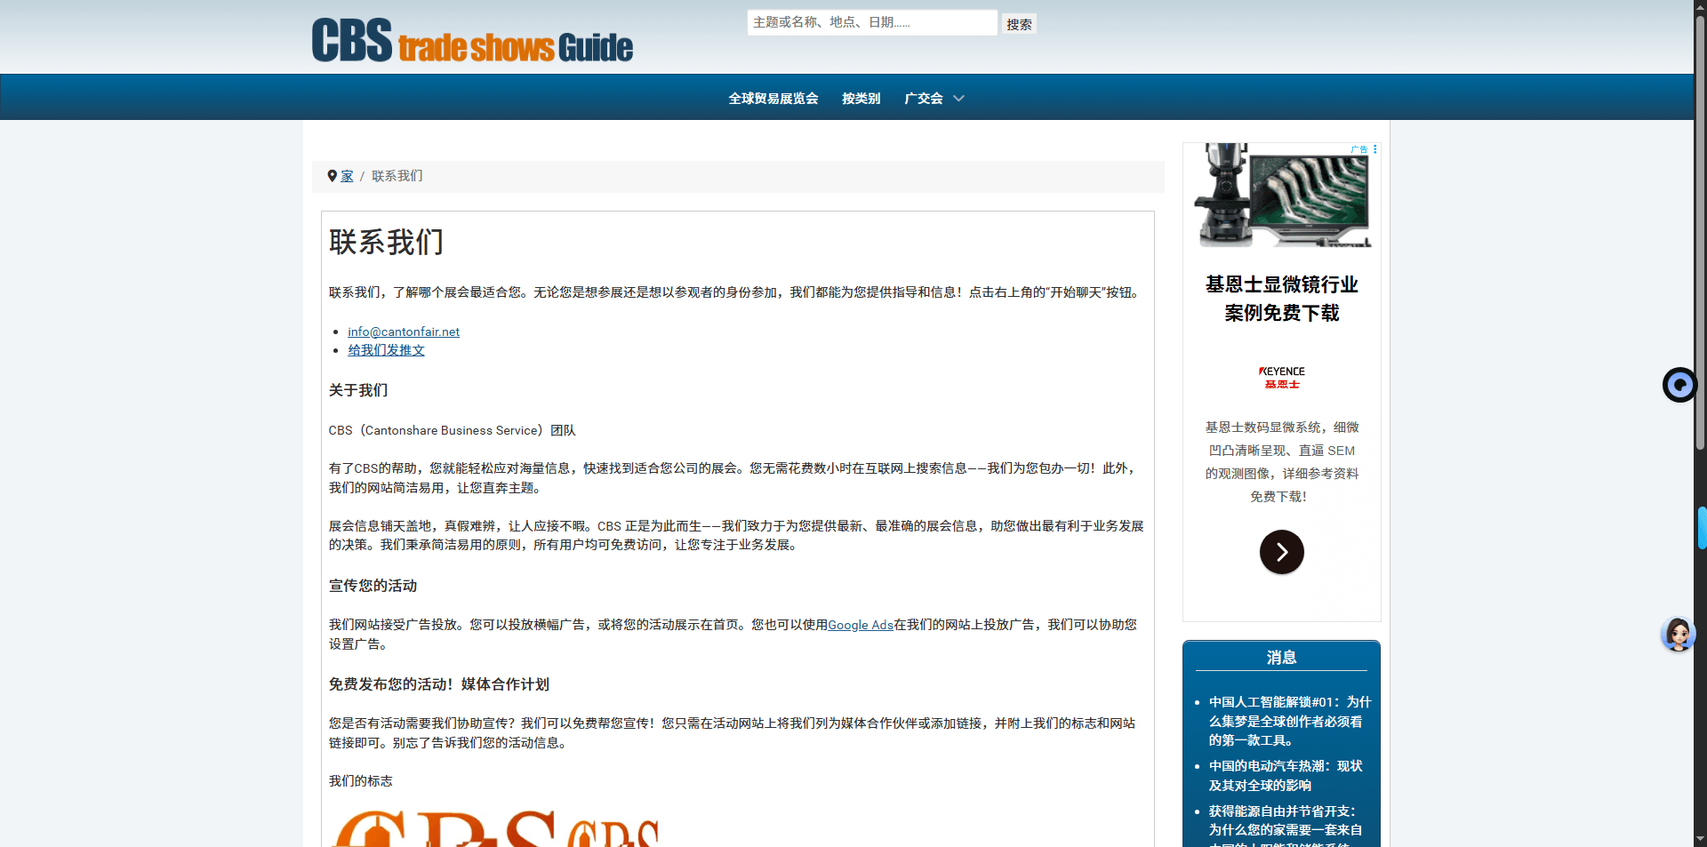Focus the search field for topic or name
Screen dimensions: 1707x847
coord(871,23)
